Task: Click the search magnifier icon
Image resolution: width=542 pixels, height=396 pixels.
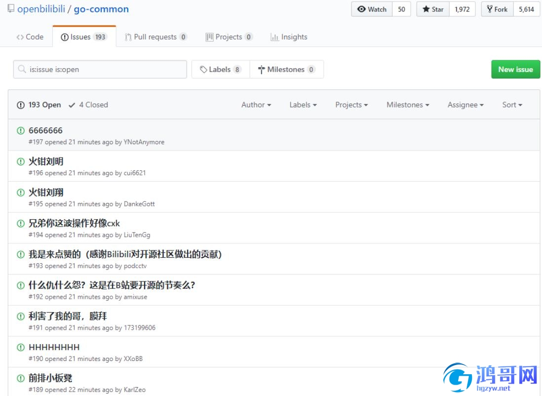Action: click(22, 69)
